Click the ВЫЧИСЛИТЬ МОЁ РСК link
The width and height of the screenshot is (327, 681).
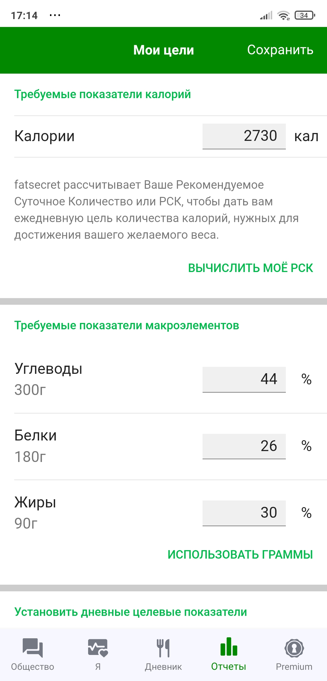click(x=250, y=268)
